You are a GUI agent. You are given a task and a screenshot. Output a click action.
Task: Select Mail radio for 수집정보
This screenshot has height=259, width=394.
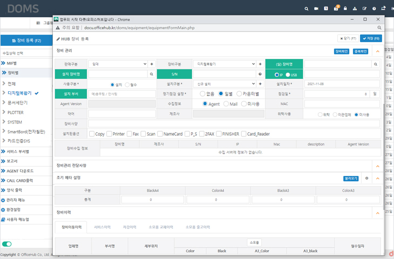click(226, 104)
